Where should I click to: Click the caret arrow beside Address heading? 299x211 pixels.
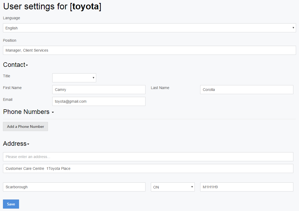28,144
